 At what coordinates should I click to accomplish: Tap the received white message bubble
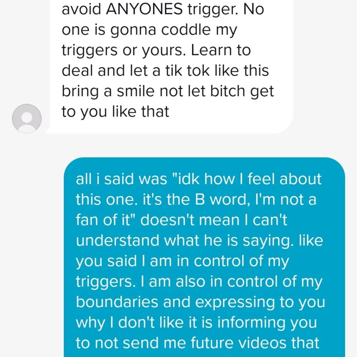(169, 67)
